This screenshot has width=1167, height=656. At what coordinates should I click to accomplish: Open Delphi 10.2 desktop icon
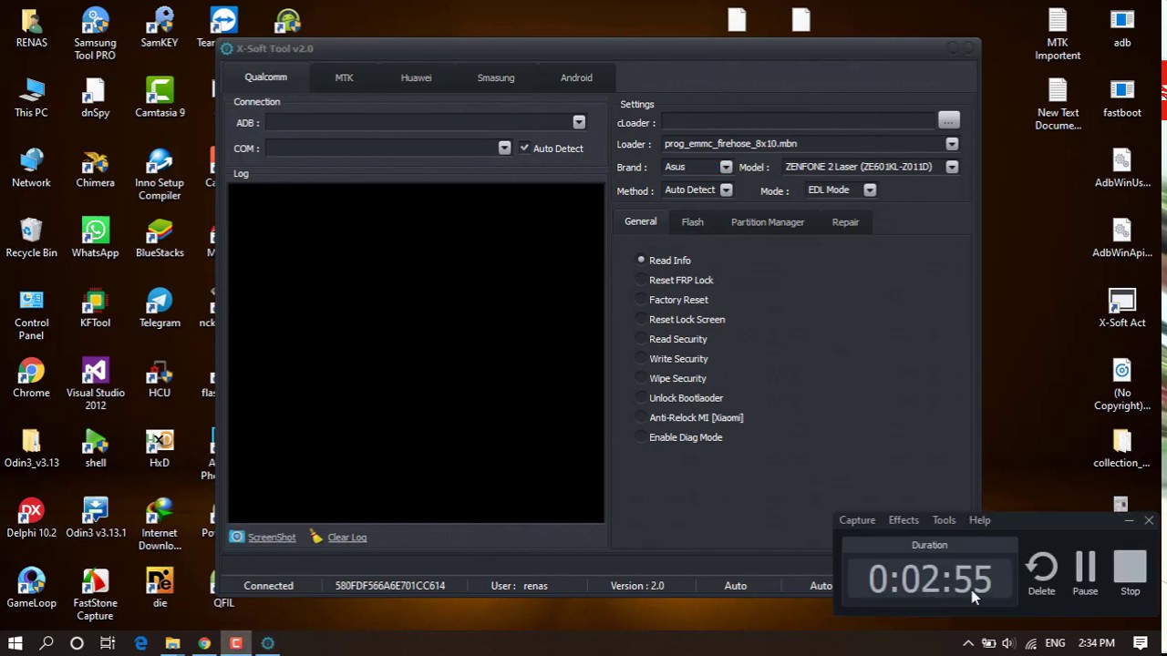pyautogui.click(x=31, y=518)
